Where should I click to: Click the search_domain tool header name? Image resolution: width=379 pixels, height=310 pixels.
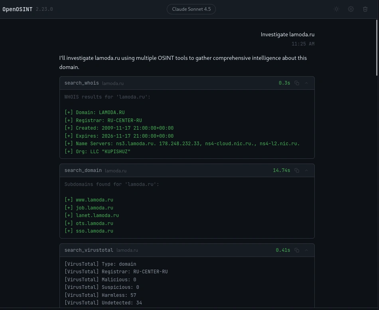(x=83, y=170)
